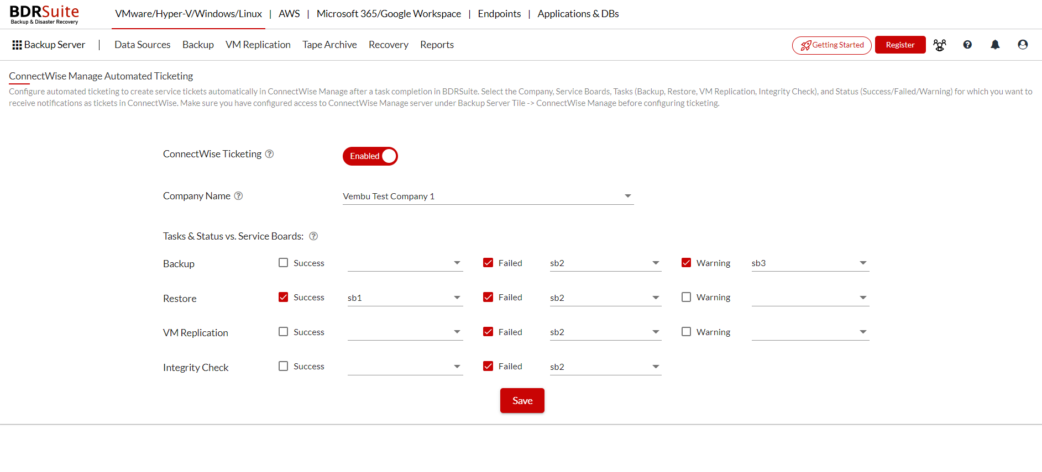
Task: Uncheck Restore Success checkbox
Action: 284,297
